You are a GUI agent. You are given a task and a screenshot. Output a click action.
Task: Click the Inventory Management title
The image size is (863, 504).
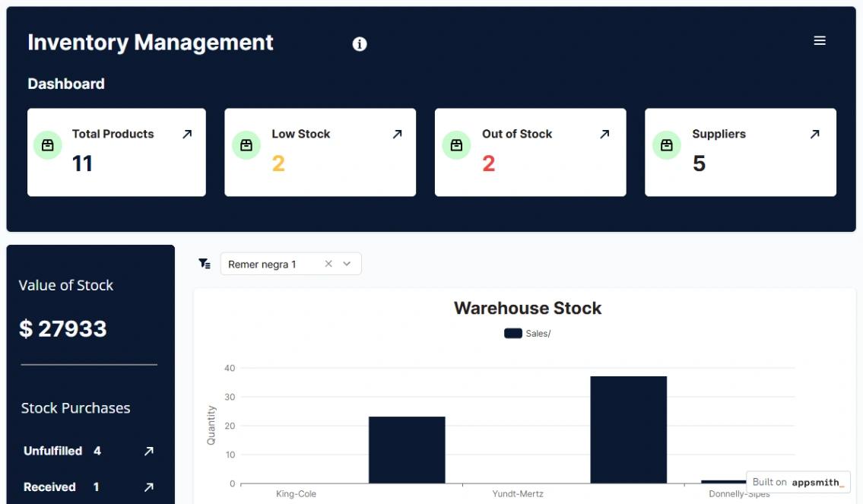coord(151,43)
